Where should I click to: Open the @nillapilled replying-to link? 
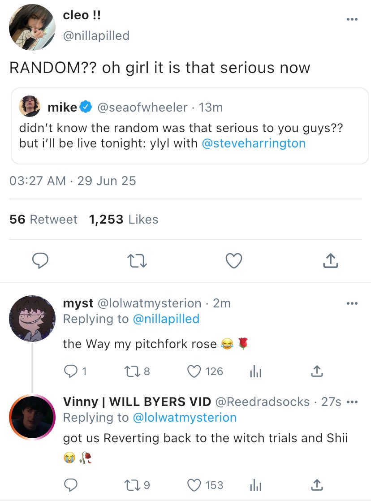(x=166, y=319)
